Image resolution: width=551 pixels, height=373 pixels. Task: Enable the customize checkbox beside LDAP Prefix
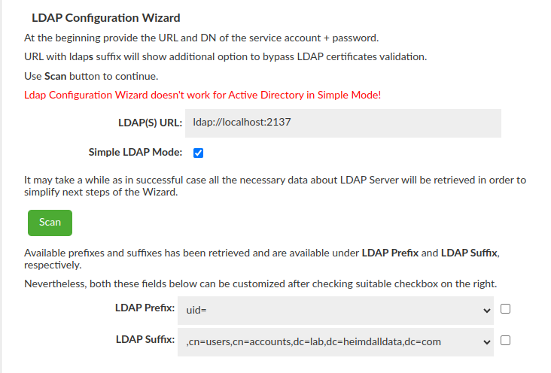pyautogui.click(x=506, y=309)
